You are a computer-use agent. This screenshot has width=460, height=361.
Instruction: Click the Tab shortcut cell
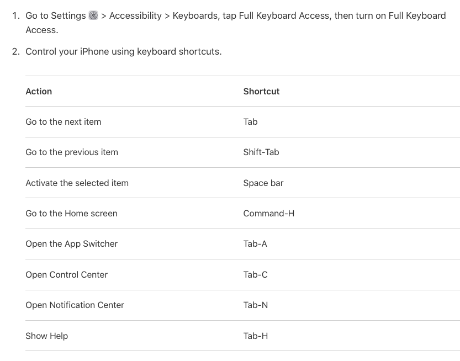tap(250, 121)
